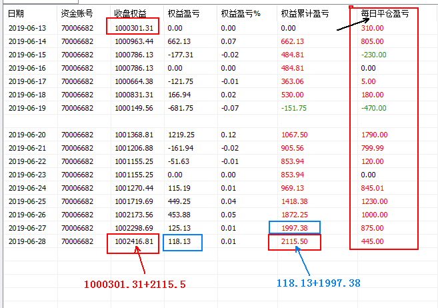The width and height of the screenshot is (438, 308).
Task: Click equity P/L value -681.75
Action: click(181, 108)
